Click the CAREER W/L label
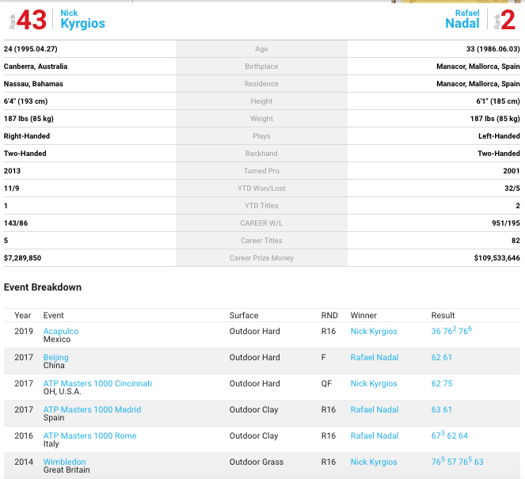The height and width of the screenshot is (479, 525). [x=261, y=223]
